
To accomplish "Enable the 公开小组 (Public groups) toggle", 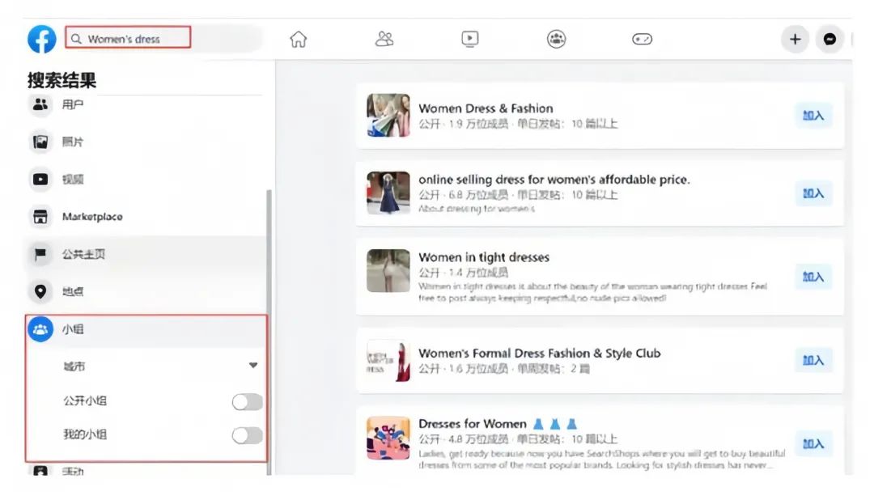I will (246, 401).
